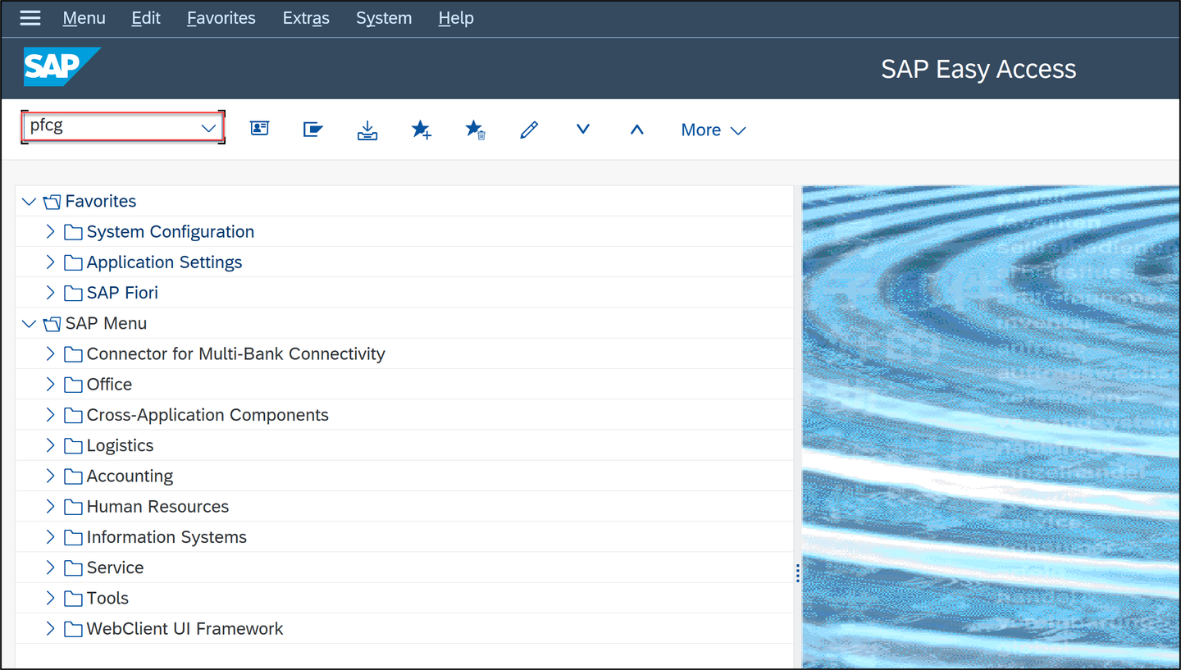The width and height of the screenshot is (1181, 670).
Task: Move favorite down with down-arrow icon
Action: pyautogui.click(x=583, y=129)
